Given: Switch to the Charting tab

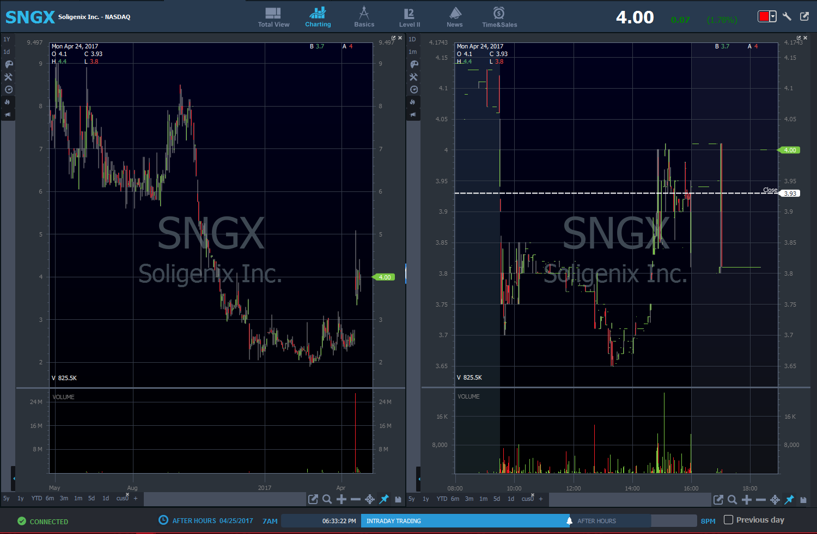Looking at the screenshot, I should coord(318,17).
